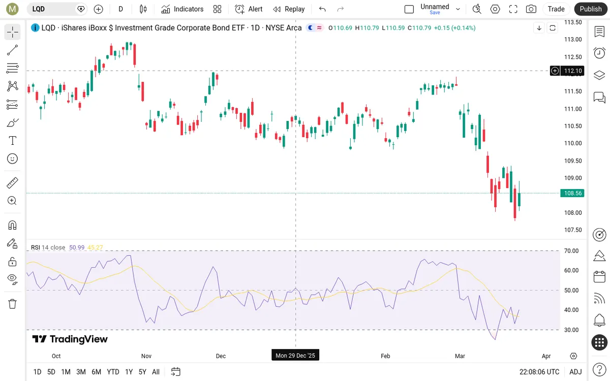Toggle lock all drawing tools

(x=13, y=262)
